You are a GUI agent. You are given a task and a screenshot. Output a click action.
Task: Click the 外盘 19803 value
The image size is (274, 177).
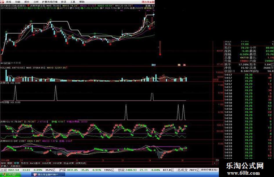244,61
